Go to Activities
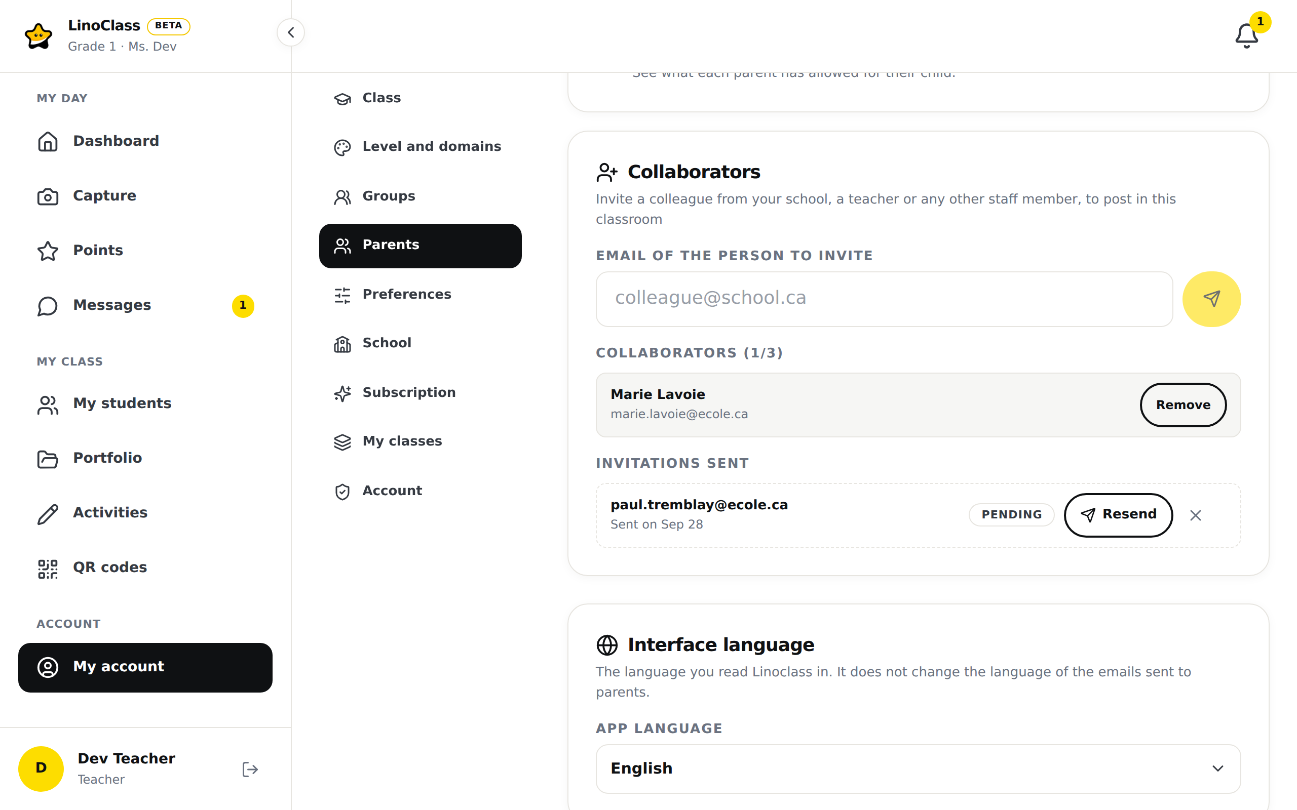The height and width of the screenshot is (810, 1297). pos(145,513)
